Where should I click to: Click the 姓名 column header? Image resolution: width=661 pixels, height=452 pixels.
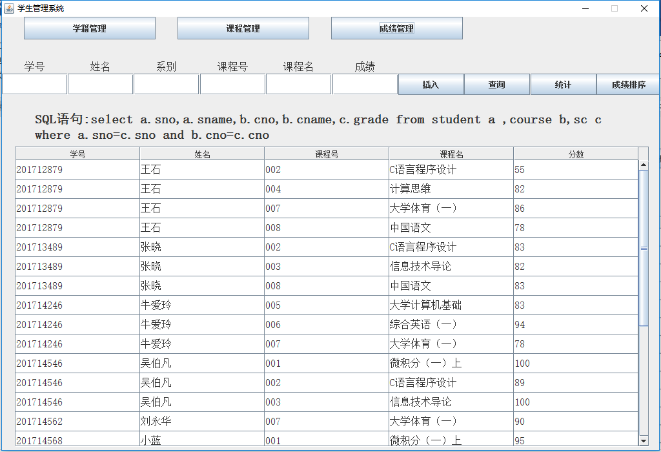(x=202, y=154)
